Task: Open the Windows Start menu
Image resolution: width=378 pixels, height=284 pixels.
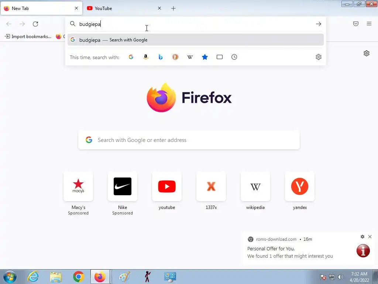Action: coord(10,277)
